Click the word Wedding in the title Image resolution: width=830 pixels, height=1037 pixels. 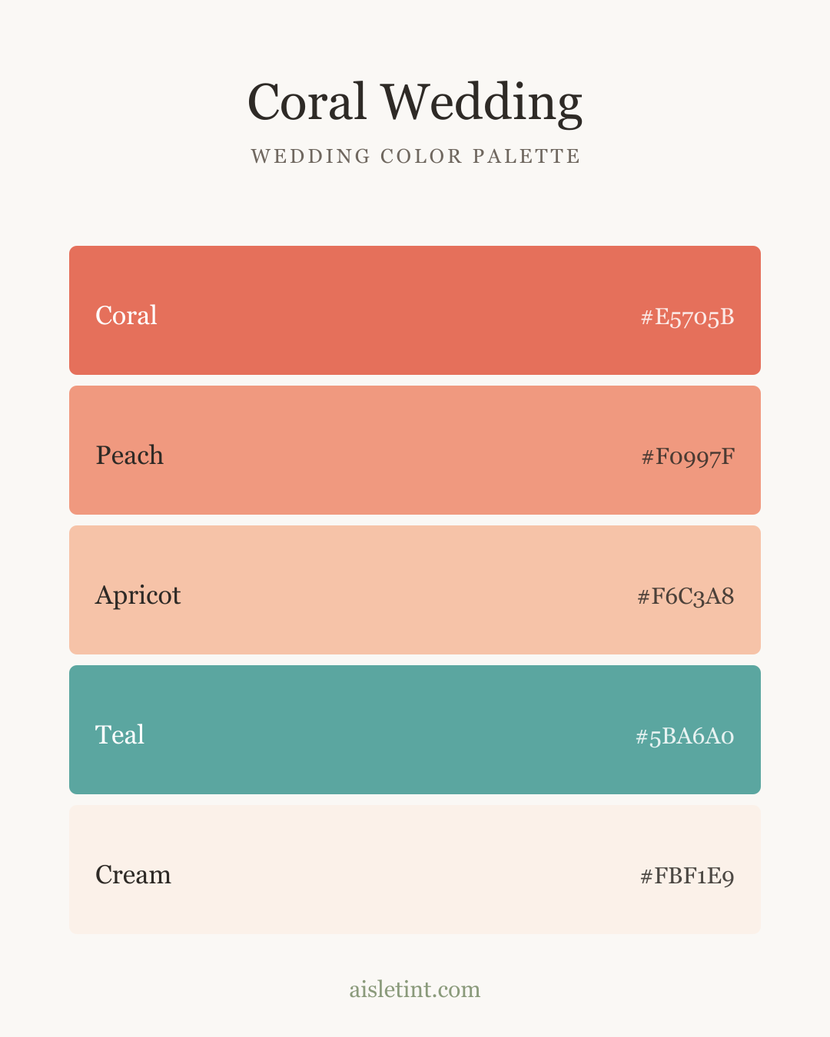coord(482,102)
